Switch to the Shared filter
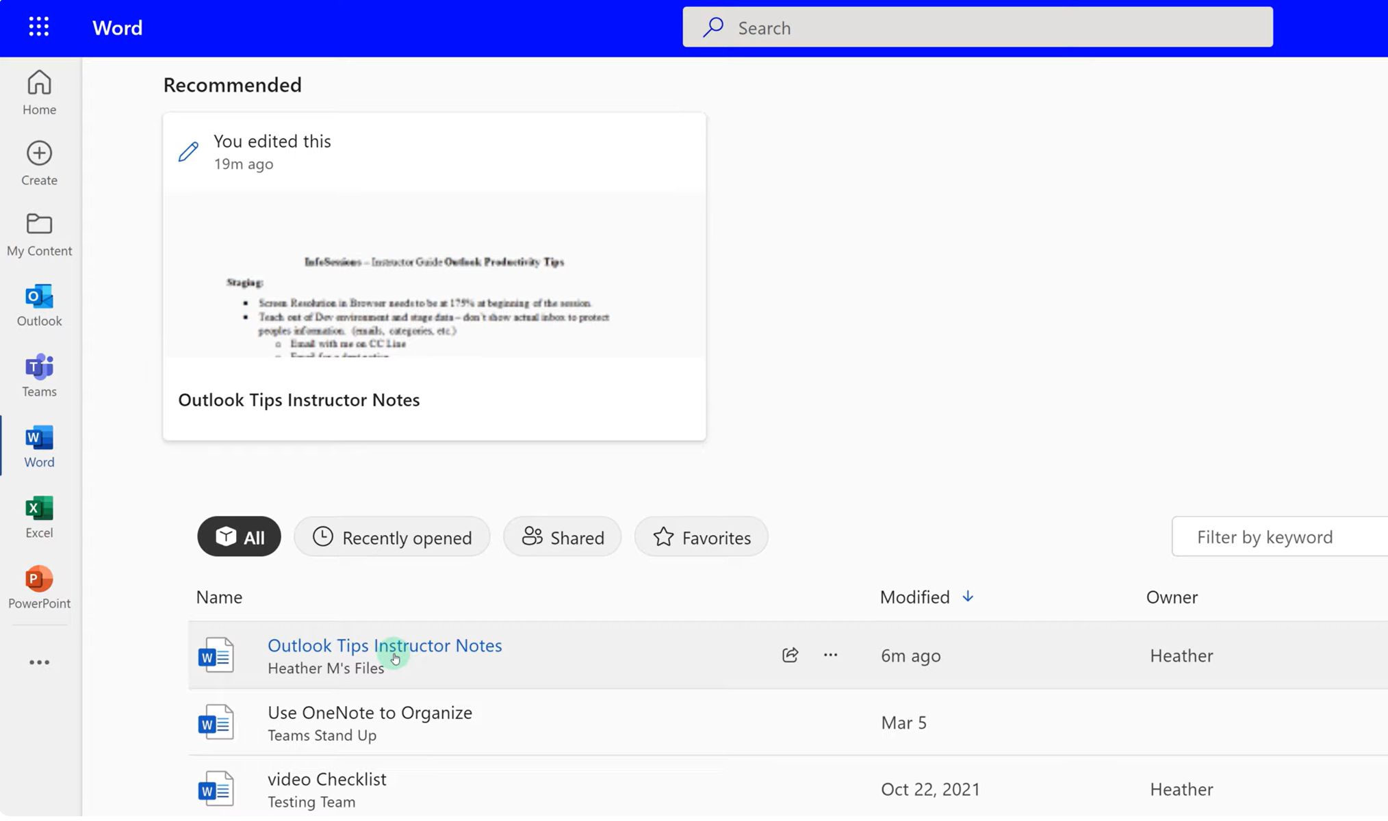The height and width of the screenshot is (821, 1388). (x=563, y=536)
